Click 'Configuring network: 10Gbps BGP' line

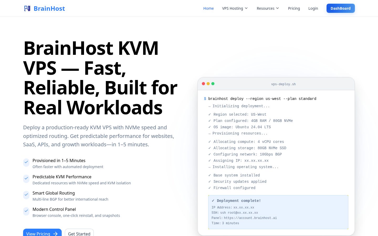(x=245, y=154)
